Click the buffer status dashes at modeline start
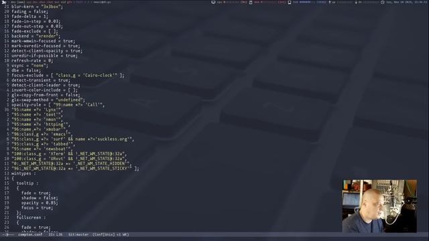This screenshot has width=429, height=241. (8, 234)
